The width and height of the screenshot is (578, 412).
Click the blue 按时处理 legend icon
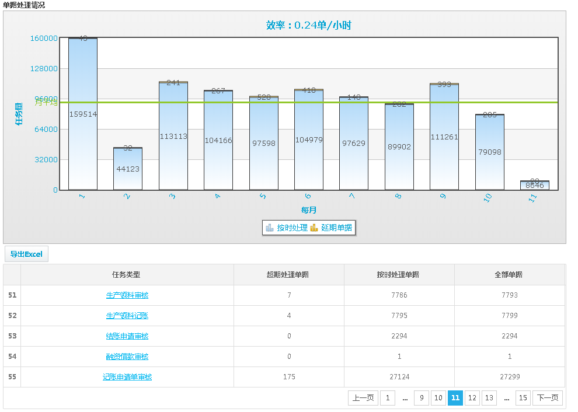click(269, 228)
